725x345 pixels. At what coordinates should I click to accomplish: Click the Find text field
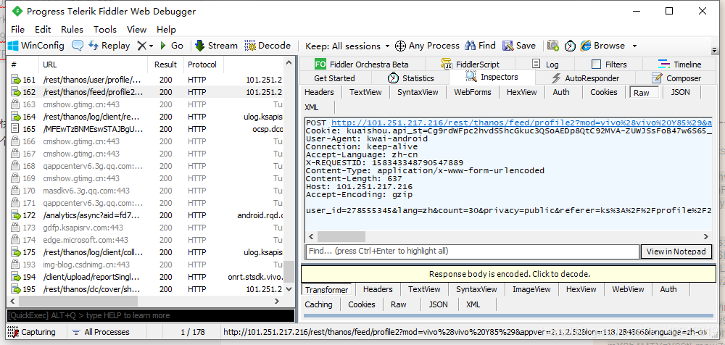coord(472,251)
